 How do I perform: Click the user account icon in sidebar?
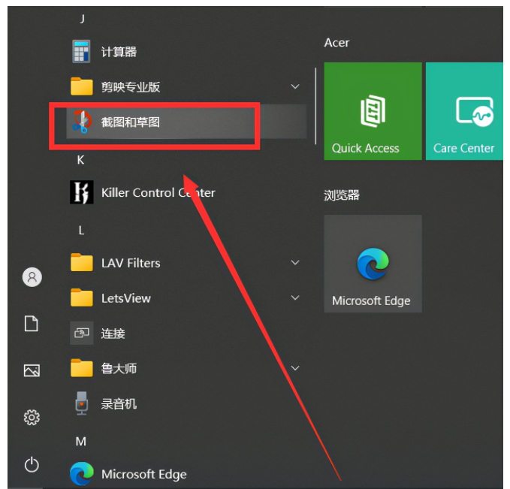click(32, 277)
